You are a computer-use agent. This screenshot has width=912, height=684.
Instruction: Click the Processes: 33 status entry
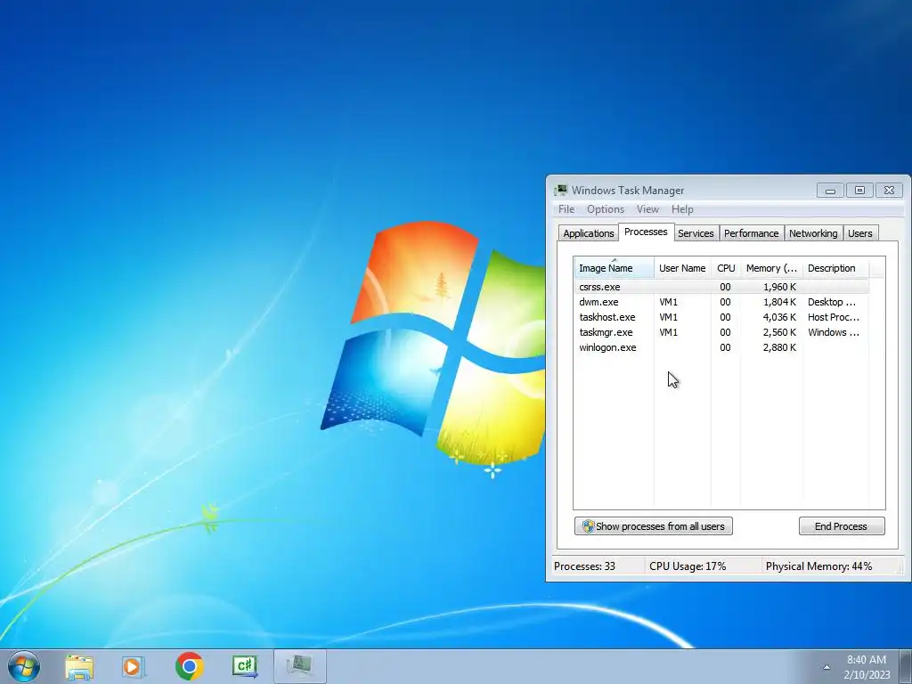pos(584,566)
